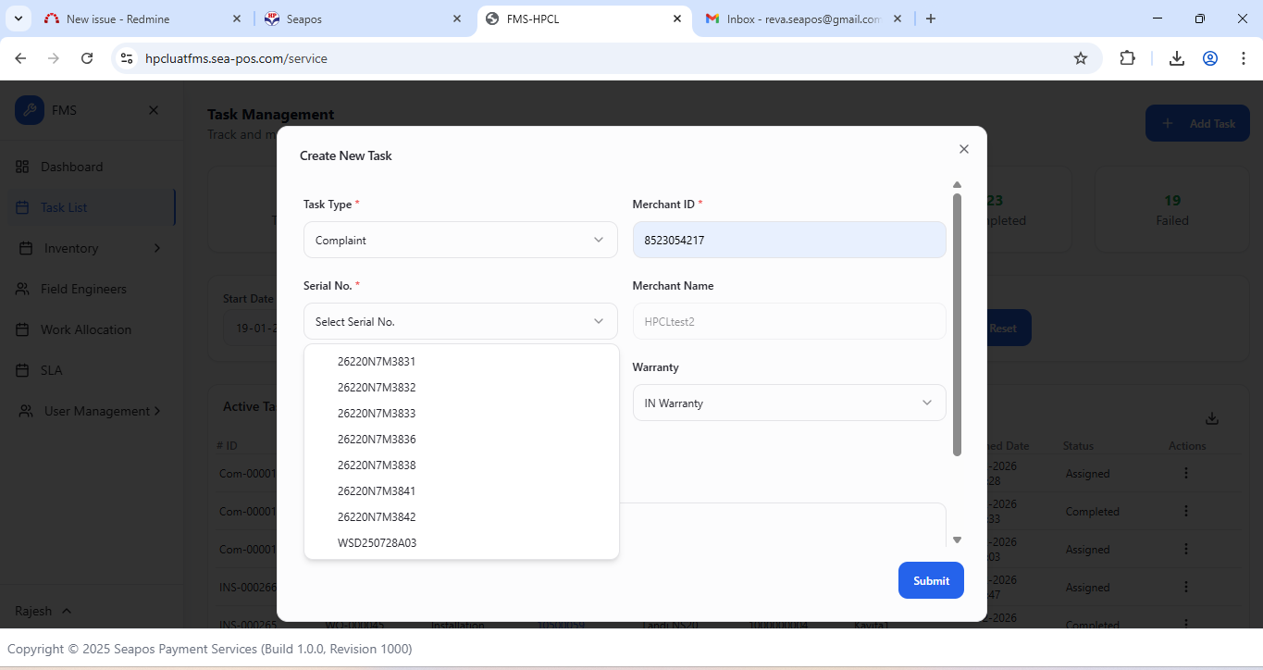Open the Chrome profile icon
Viewport: 1263px width, 670px height.
coord(1209,58)
